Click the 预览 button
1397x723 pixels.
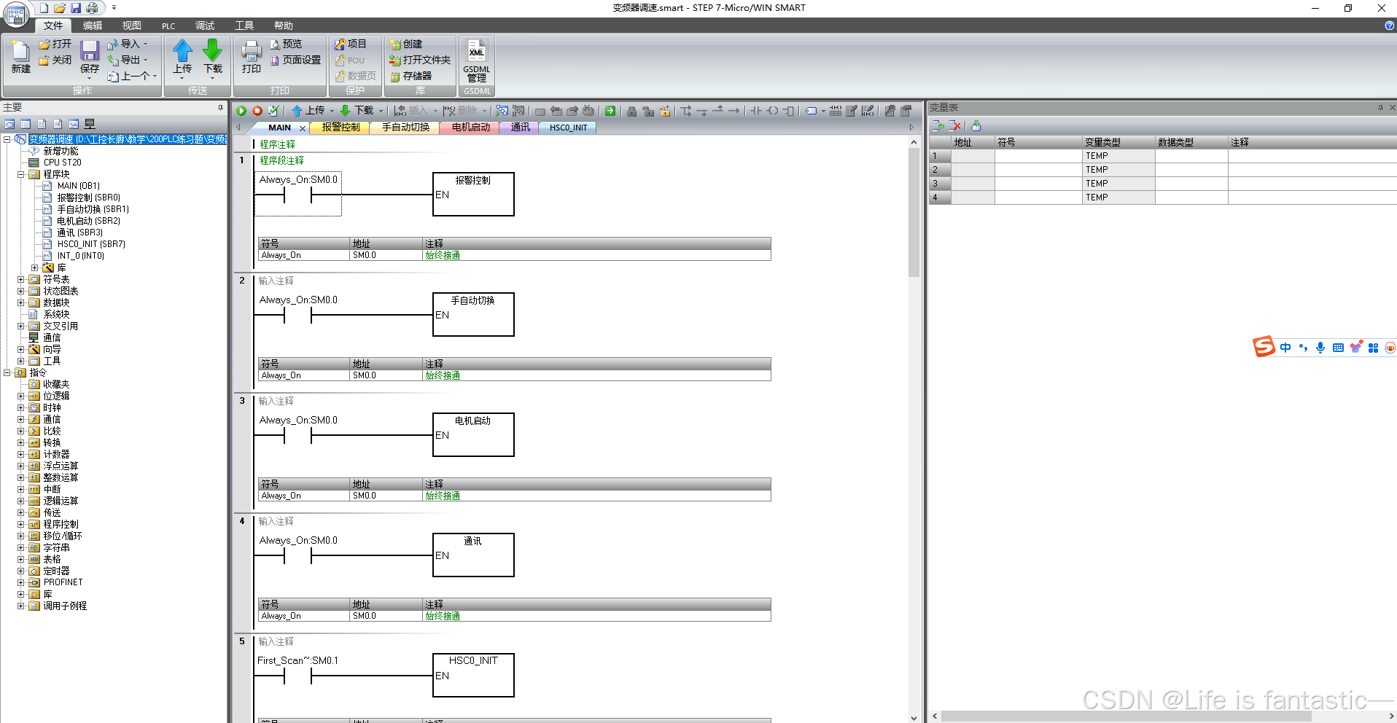(x=286, y=44)
